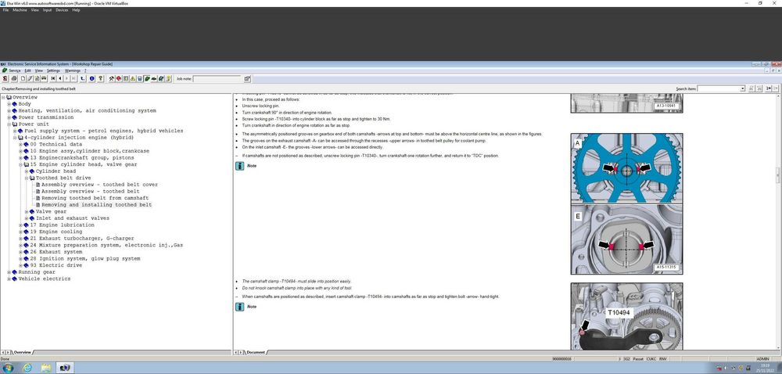Click the Search item input field

[x=719, y=88]
